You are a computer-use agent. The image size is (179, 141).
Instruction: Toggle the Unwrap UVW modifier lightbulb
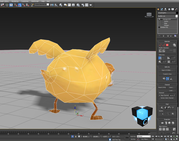[x=159, y=19]
